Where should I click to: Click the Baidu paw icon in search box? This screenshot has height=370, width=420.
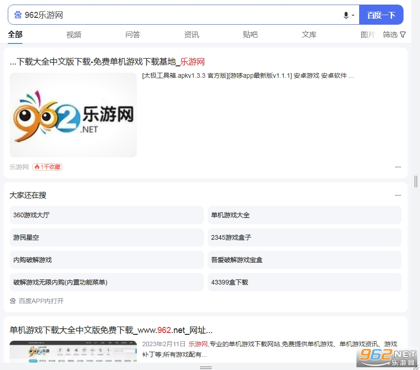tap(18, 15)
